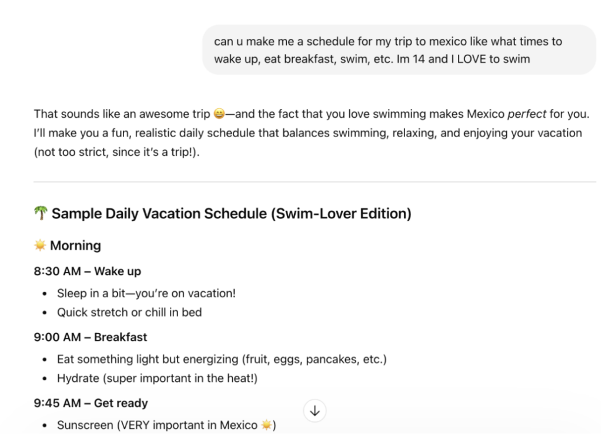Click the horizontal divider line below intro
Image resolution: width=602 pixels, height=442 pixels.
tap(315, 181)
